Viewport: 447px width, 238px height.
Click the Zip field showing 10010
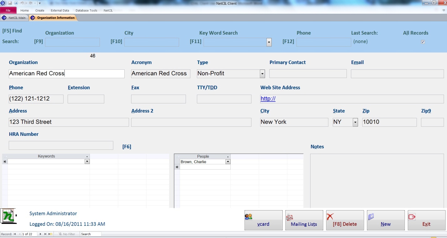click(x=389, y=122)
